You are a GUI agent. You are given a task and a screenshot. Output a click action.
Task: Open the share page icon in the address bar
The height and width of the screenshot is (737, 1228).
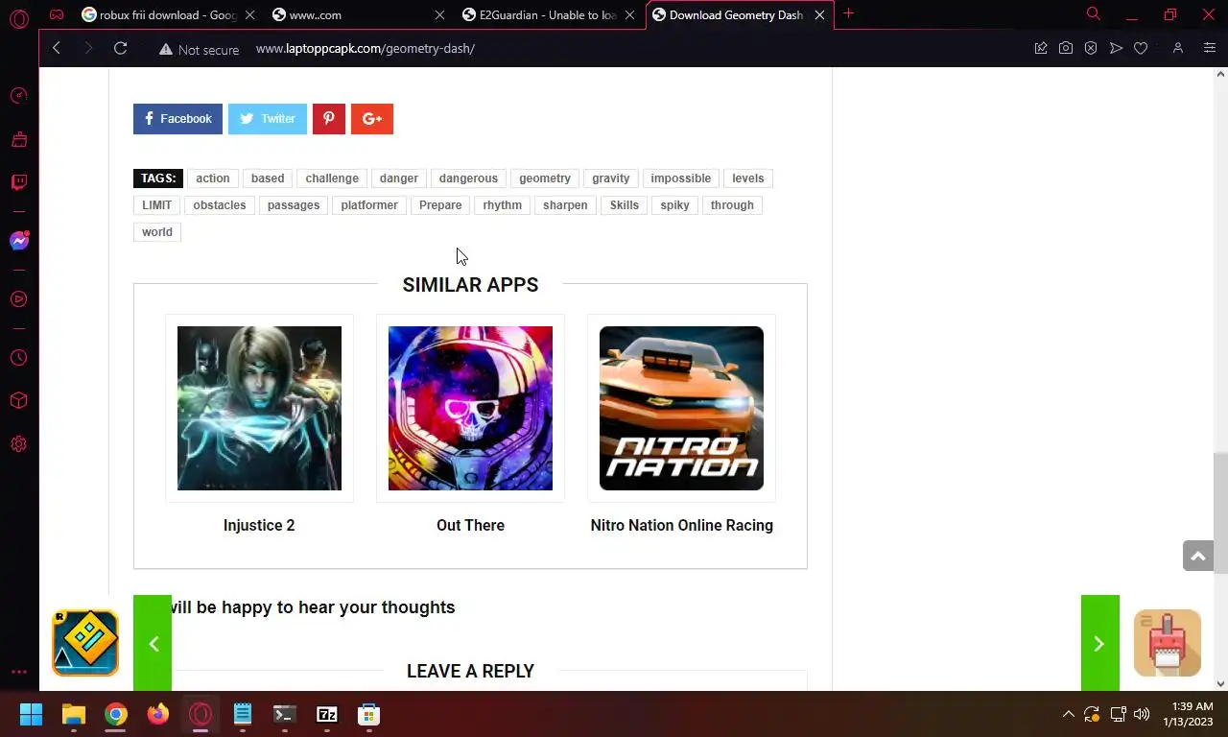[1041, 48]
